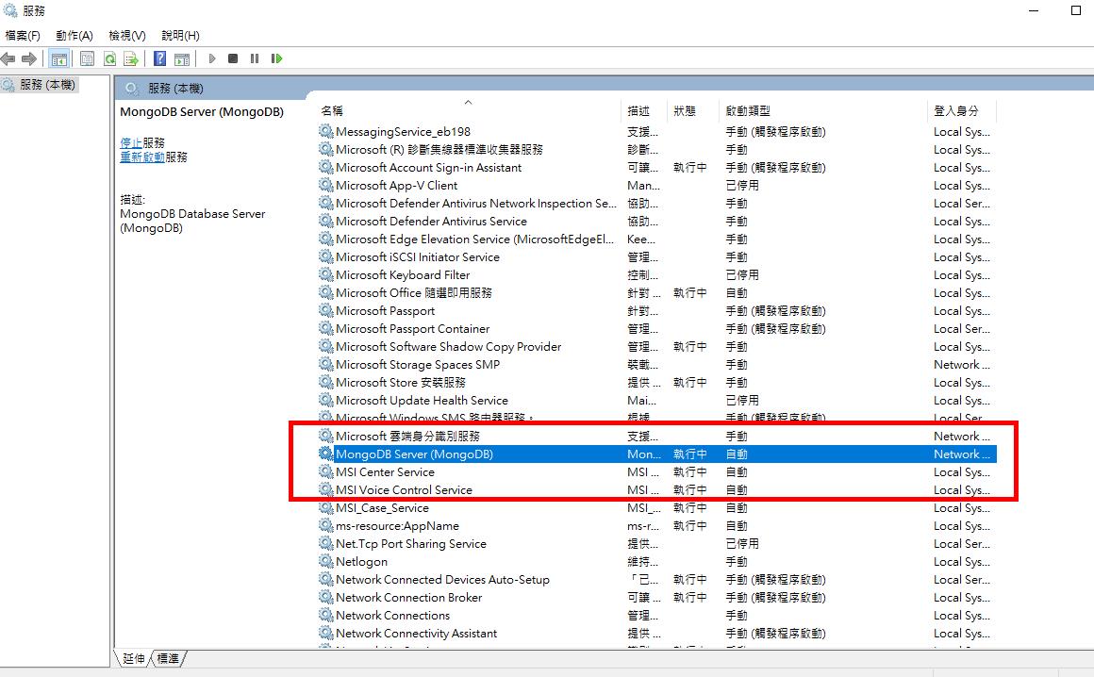Click the gear icon beside Microsoft Keyboard Filter
The image size is (1094, 677).
coord(325,274)
